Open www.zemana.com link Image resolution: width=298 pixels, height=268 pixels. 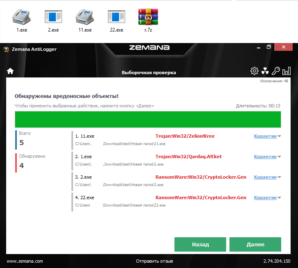25,261
